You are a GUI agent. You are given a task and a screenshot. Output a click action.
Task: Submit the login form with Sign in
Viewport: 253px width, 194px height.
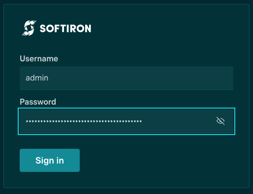click(50, 160)
